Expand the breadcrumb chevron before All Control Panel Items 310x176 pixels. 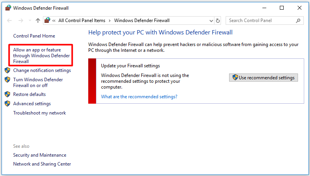click(x=54, y=21)
